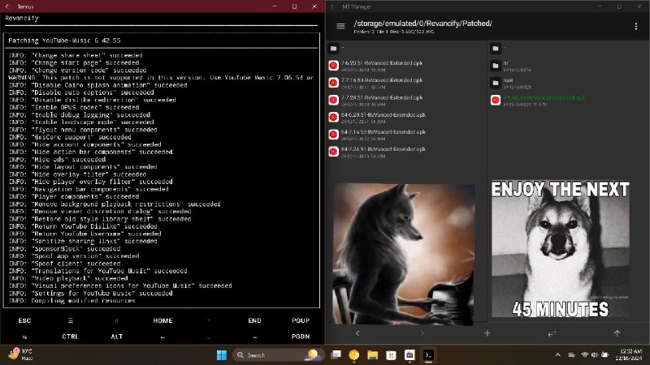Select 7-7.16.53-ReVanced-Extended.apk file
The width and height of the screenshot is (650, 365).
coord(406,83)
